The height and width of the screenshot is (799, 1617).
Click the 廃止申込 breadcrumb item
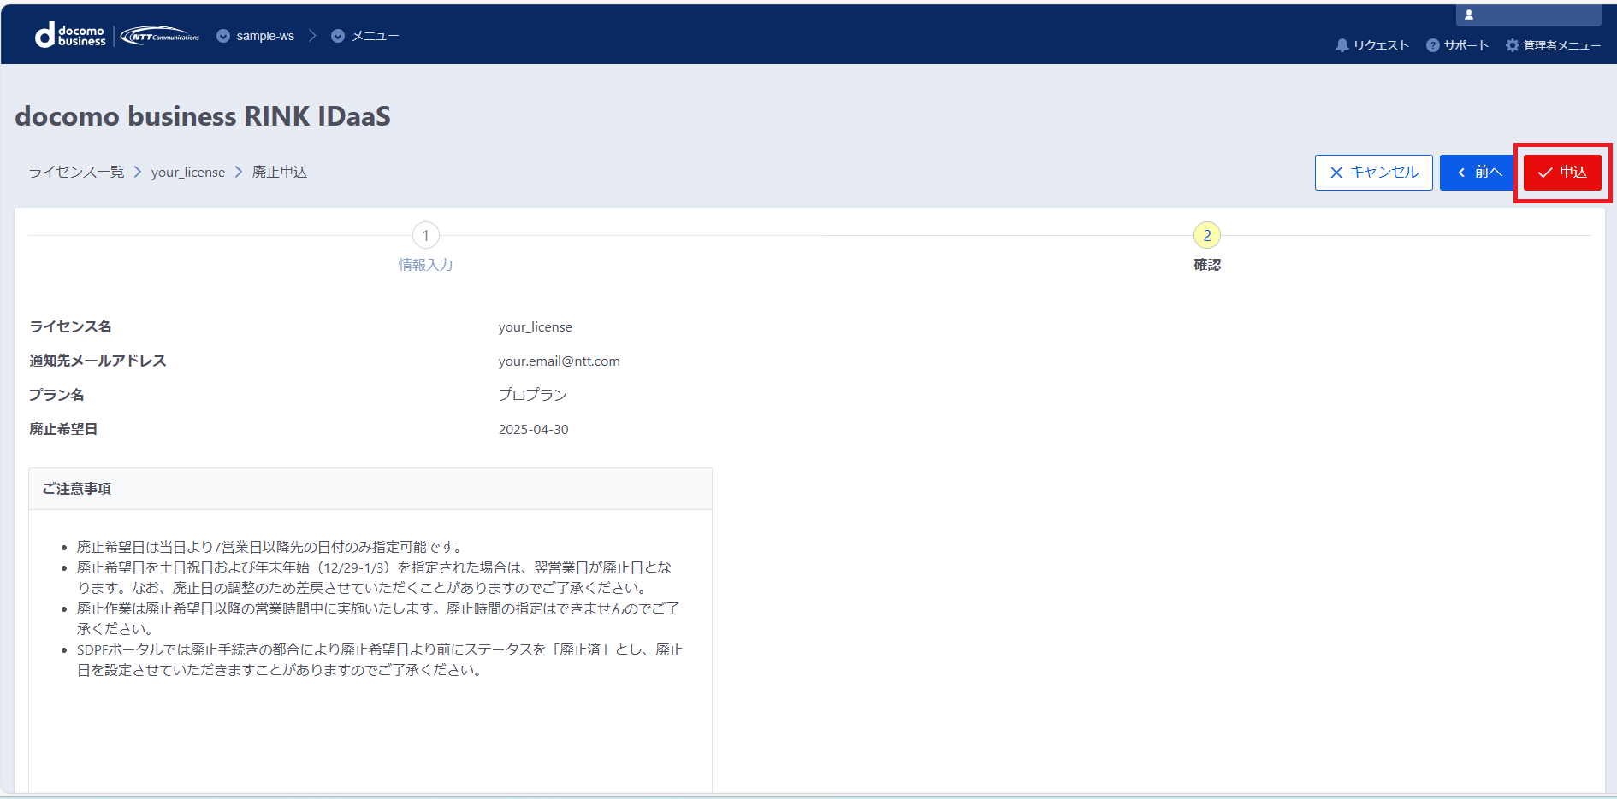click(x=280, y=172)
